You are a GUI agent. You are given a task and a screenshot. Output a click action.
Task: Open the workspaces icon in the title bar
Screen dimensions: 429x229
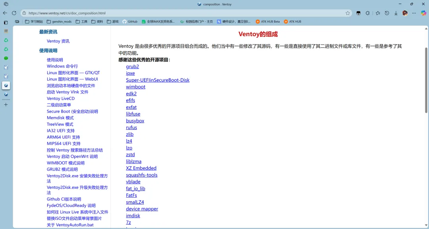6,4
